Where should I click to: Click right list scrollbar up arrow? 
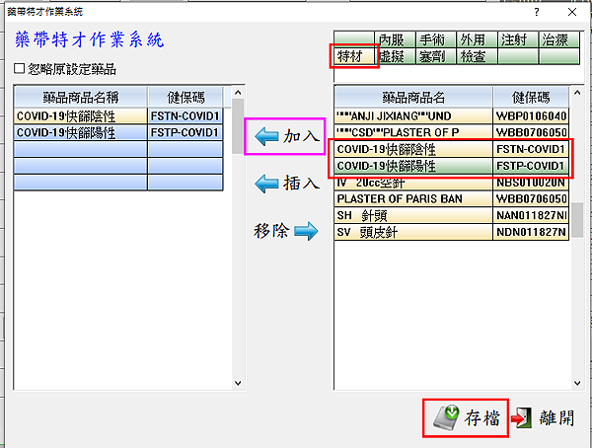[577, 96]
